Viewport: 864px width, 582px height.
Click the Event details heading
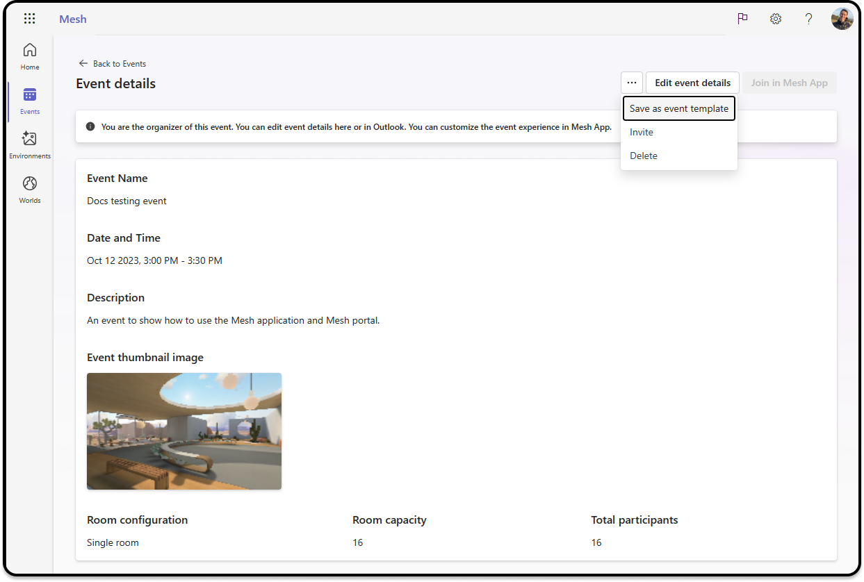(x=115, y=83)
